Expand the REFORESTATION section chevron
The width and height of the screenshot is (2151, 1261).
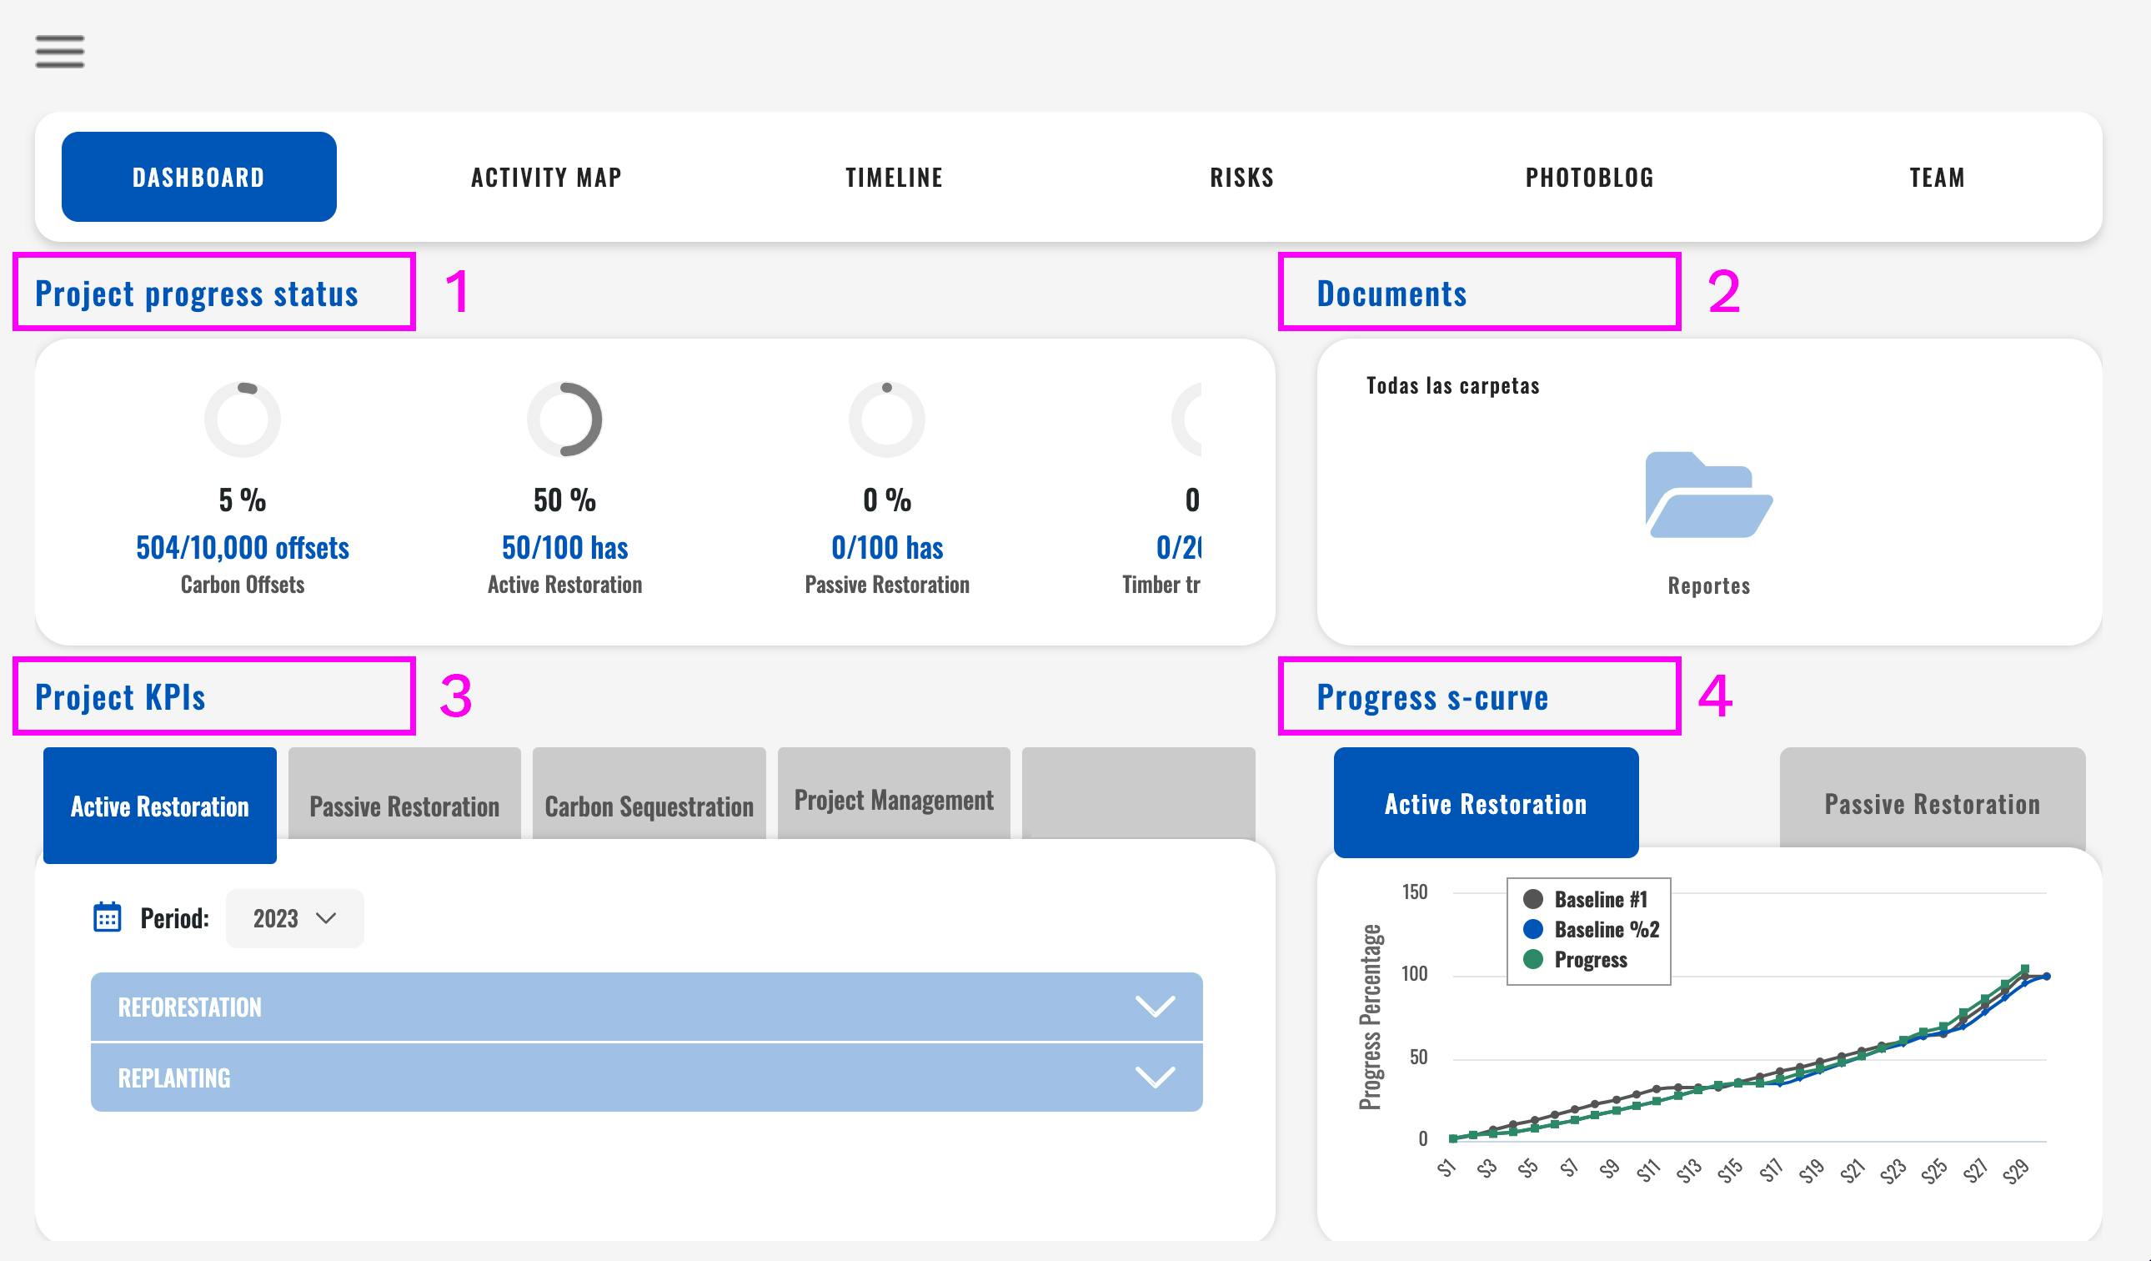point(1155,1007)
